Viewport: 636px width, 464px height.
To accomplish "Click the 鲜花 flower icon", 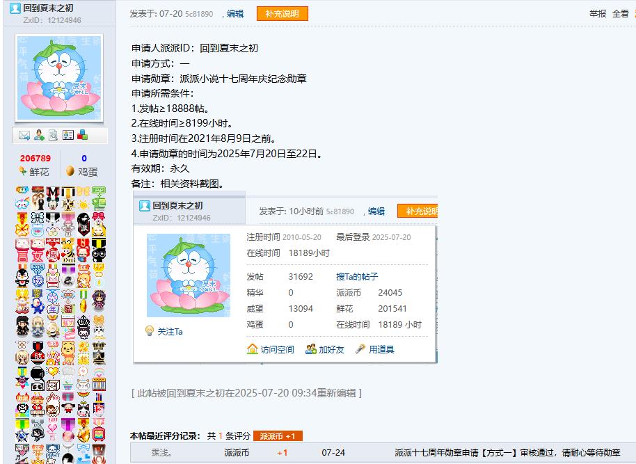I will point(23,172).
